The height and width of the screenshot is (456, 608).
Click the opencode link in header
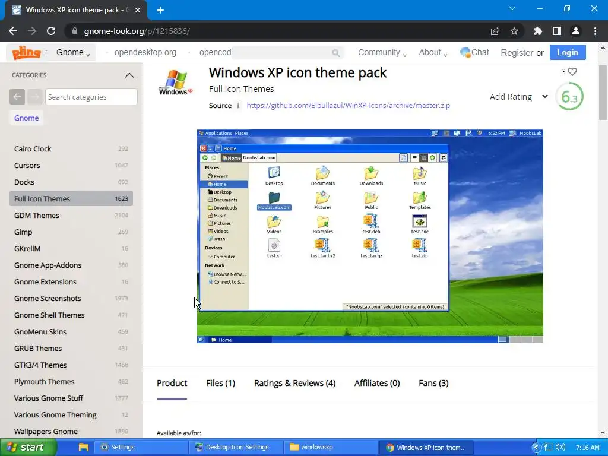point(215,52)
